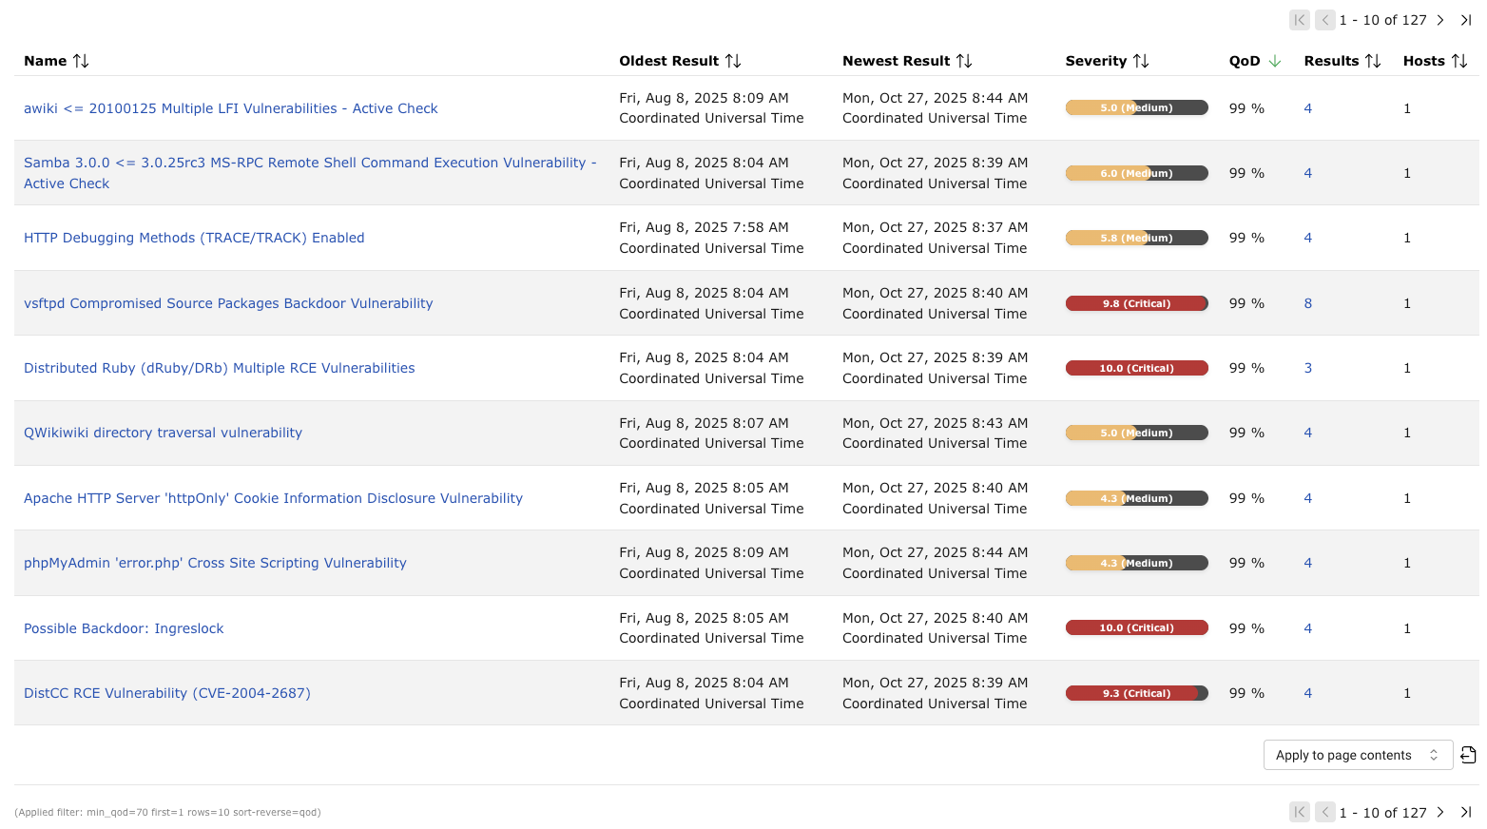1487x829 pixels.
Task: Open vsftpd Compromised Source Packages Backdoor link
Action: 228,303
